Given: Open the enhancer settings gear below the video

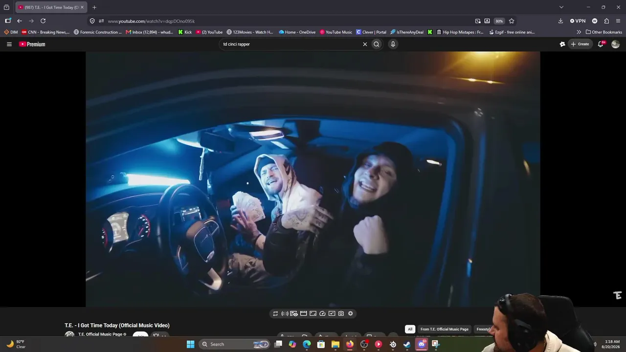Looking at the screenshot, I should pos(350,314).
